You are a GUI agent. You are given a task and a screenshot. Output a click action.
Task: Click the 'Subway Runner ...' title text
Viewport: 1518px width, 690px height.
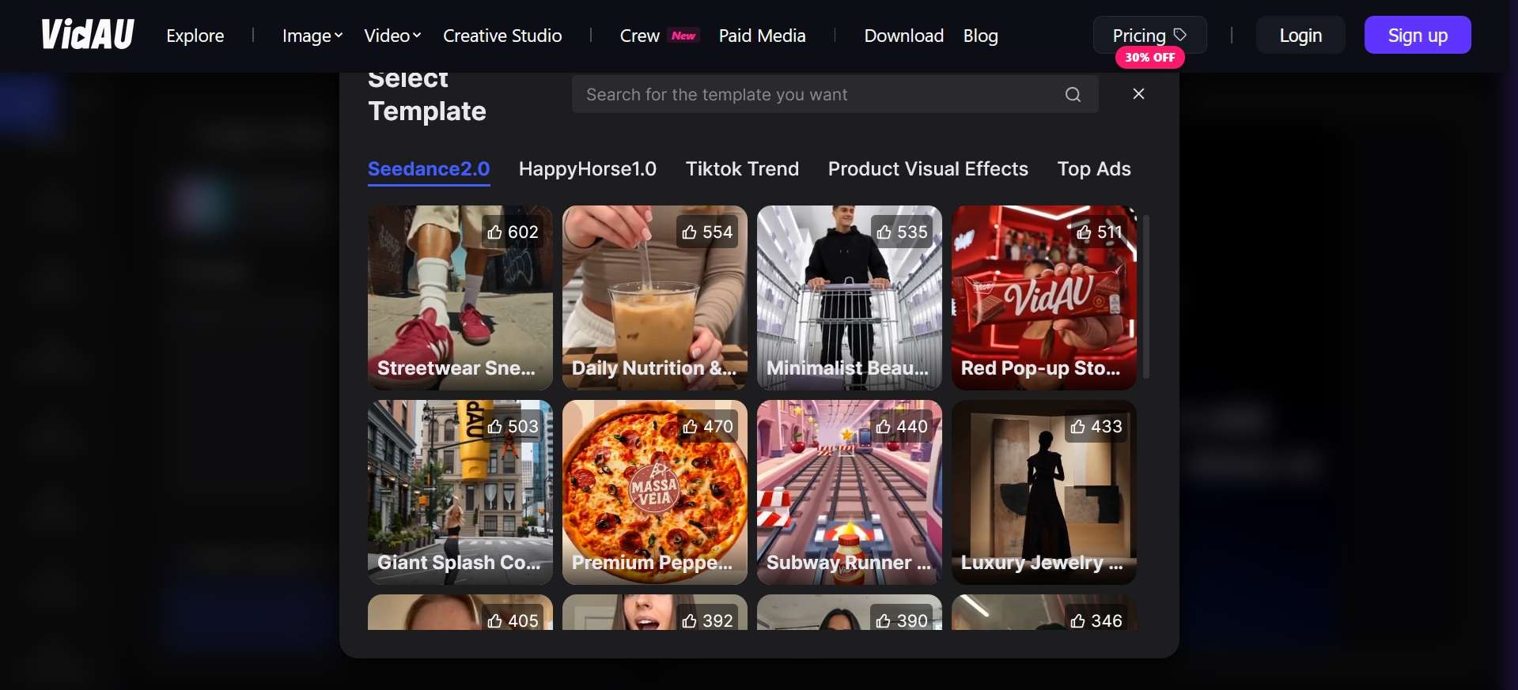[849, 563]
